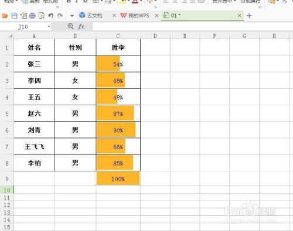Select the 54% data bar cell
Screen dimensions: 293x231
coord(118,64)
